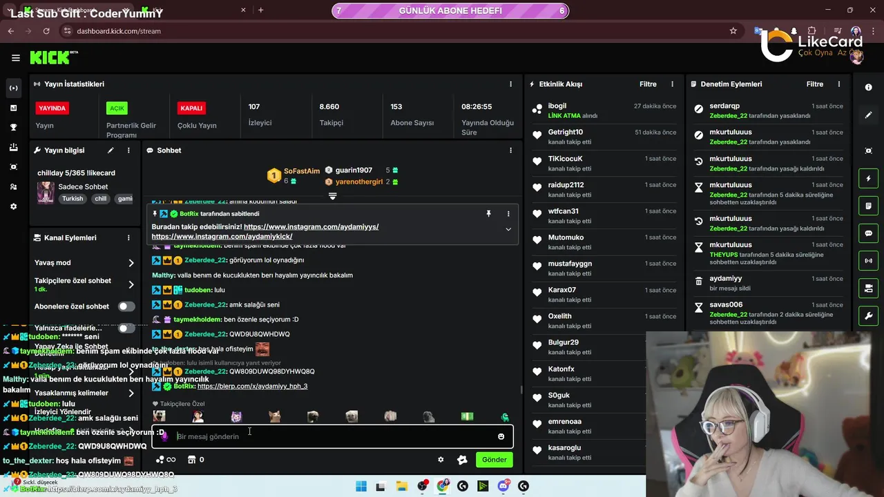Open Chrome from the taskbar

pos(443,486)
